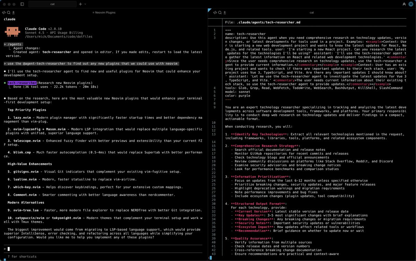Click the 'gitsigns.nvim' plugin name

(26, 171)
